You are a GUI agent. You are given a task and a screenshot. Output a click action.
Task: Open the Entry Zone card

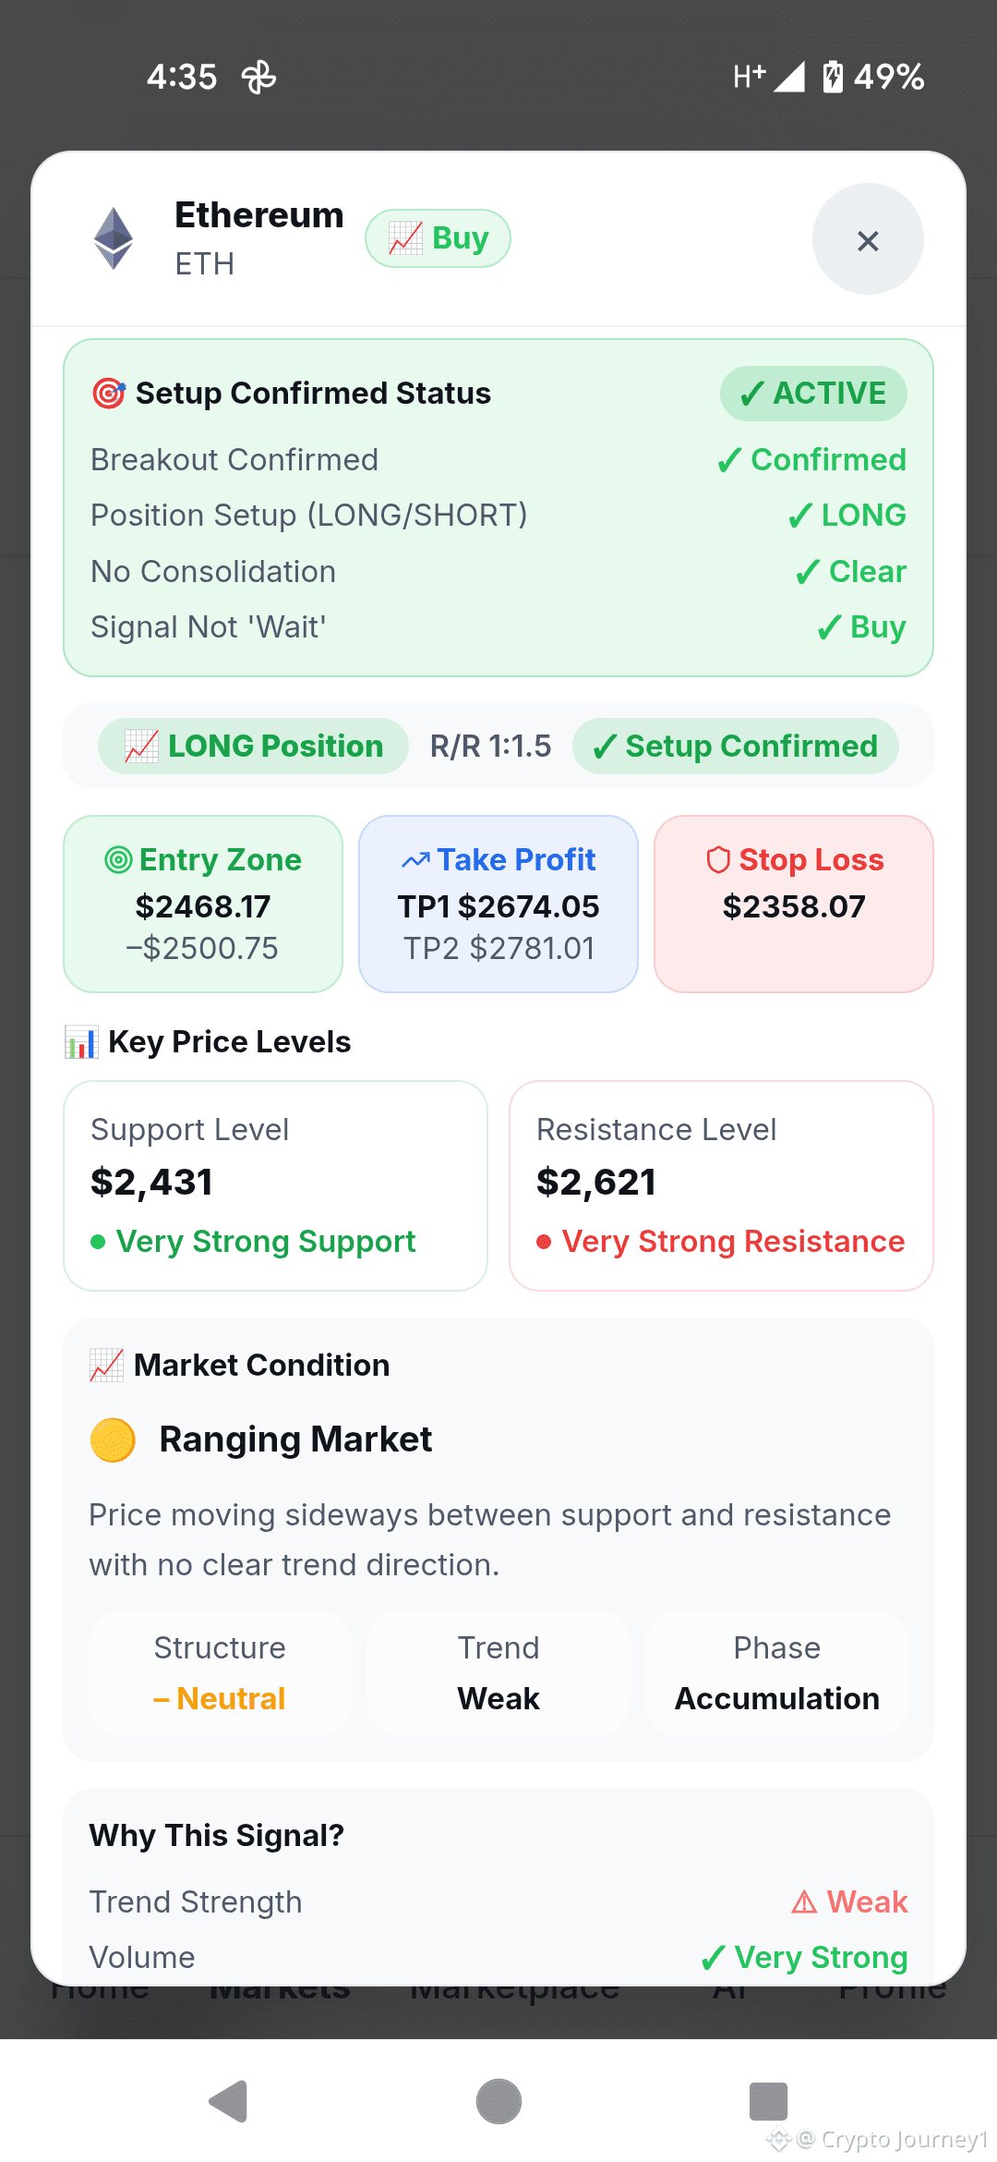(x=203, y=904)
